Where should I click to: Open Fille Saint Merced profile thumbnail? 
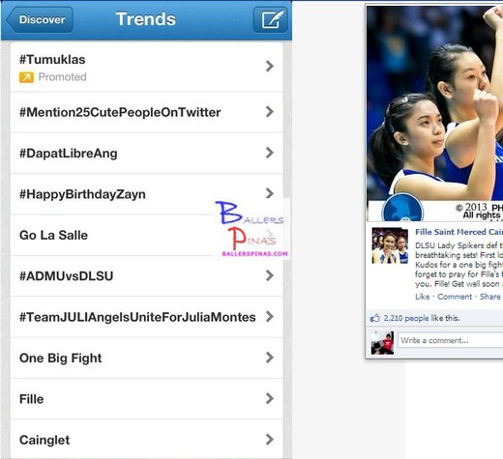coord(390,245)
